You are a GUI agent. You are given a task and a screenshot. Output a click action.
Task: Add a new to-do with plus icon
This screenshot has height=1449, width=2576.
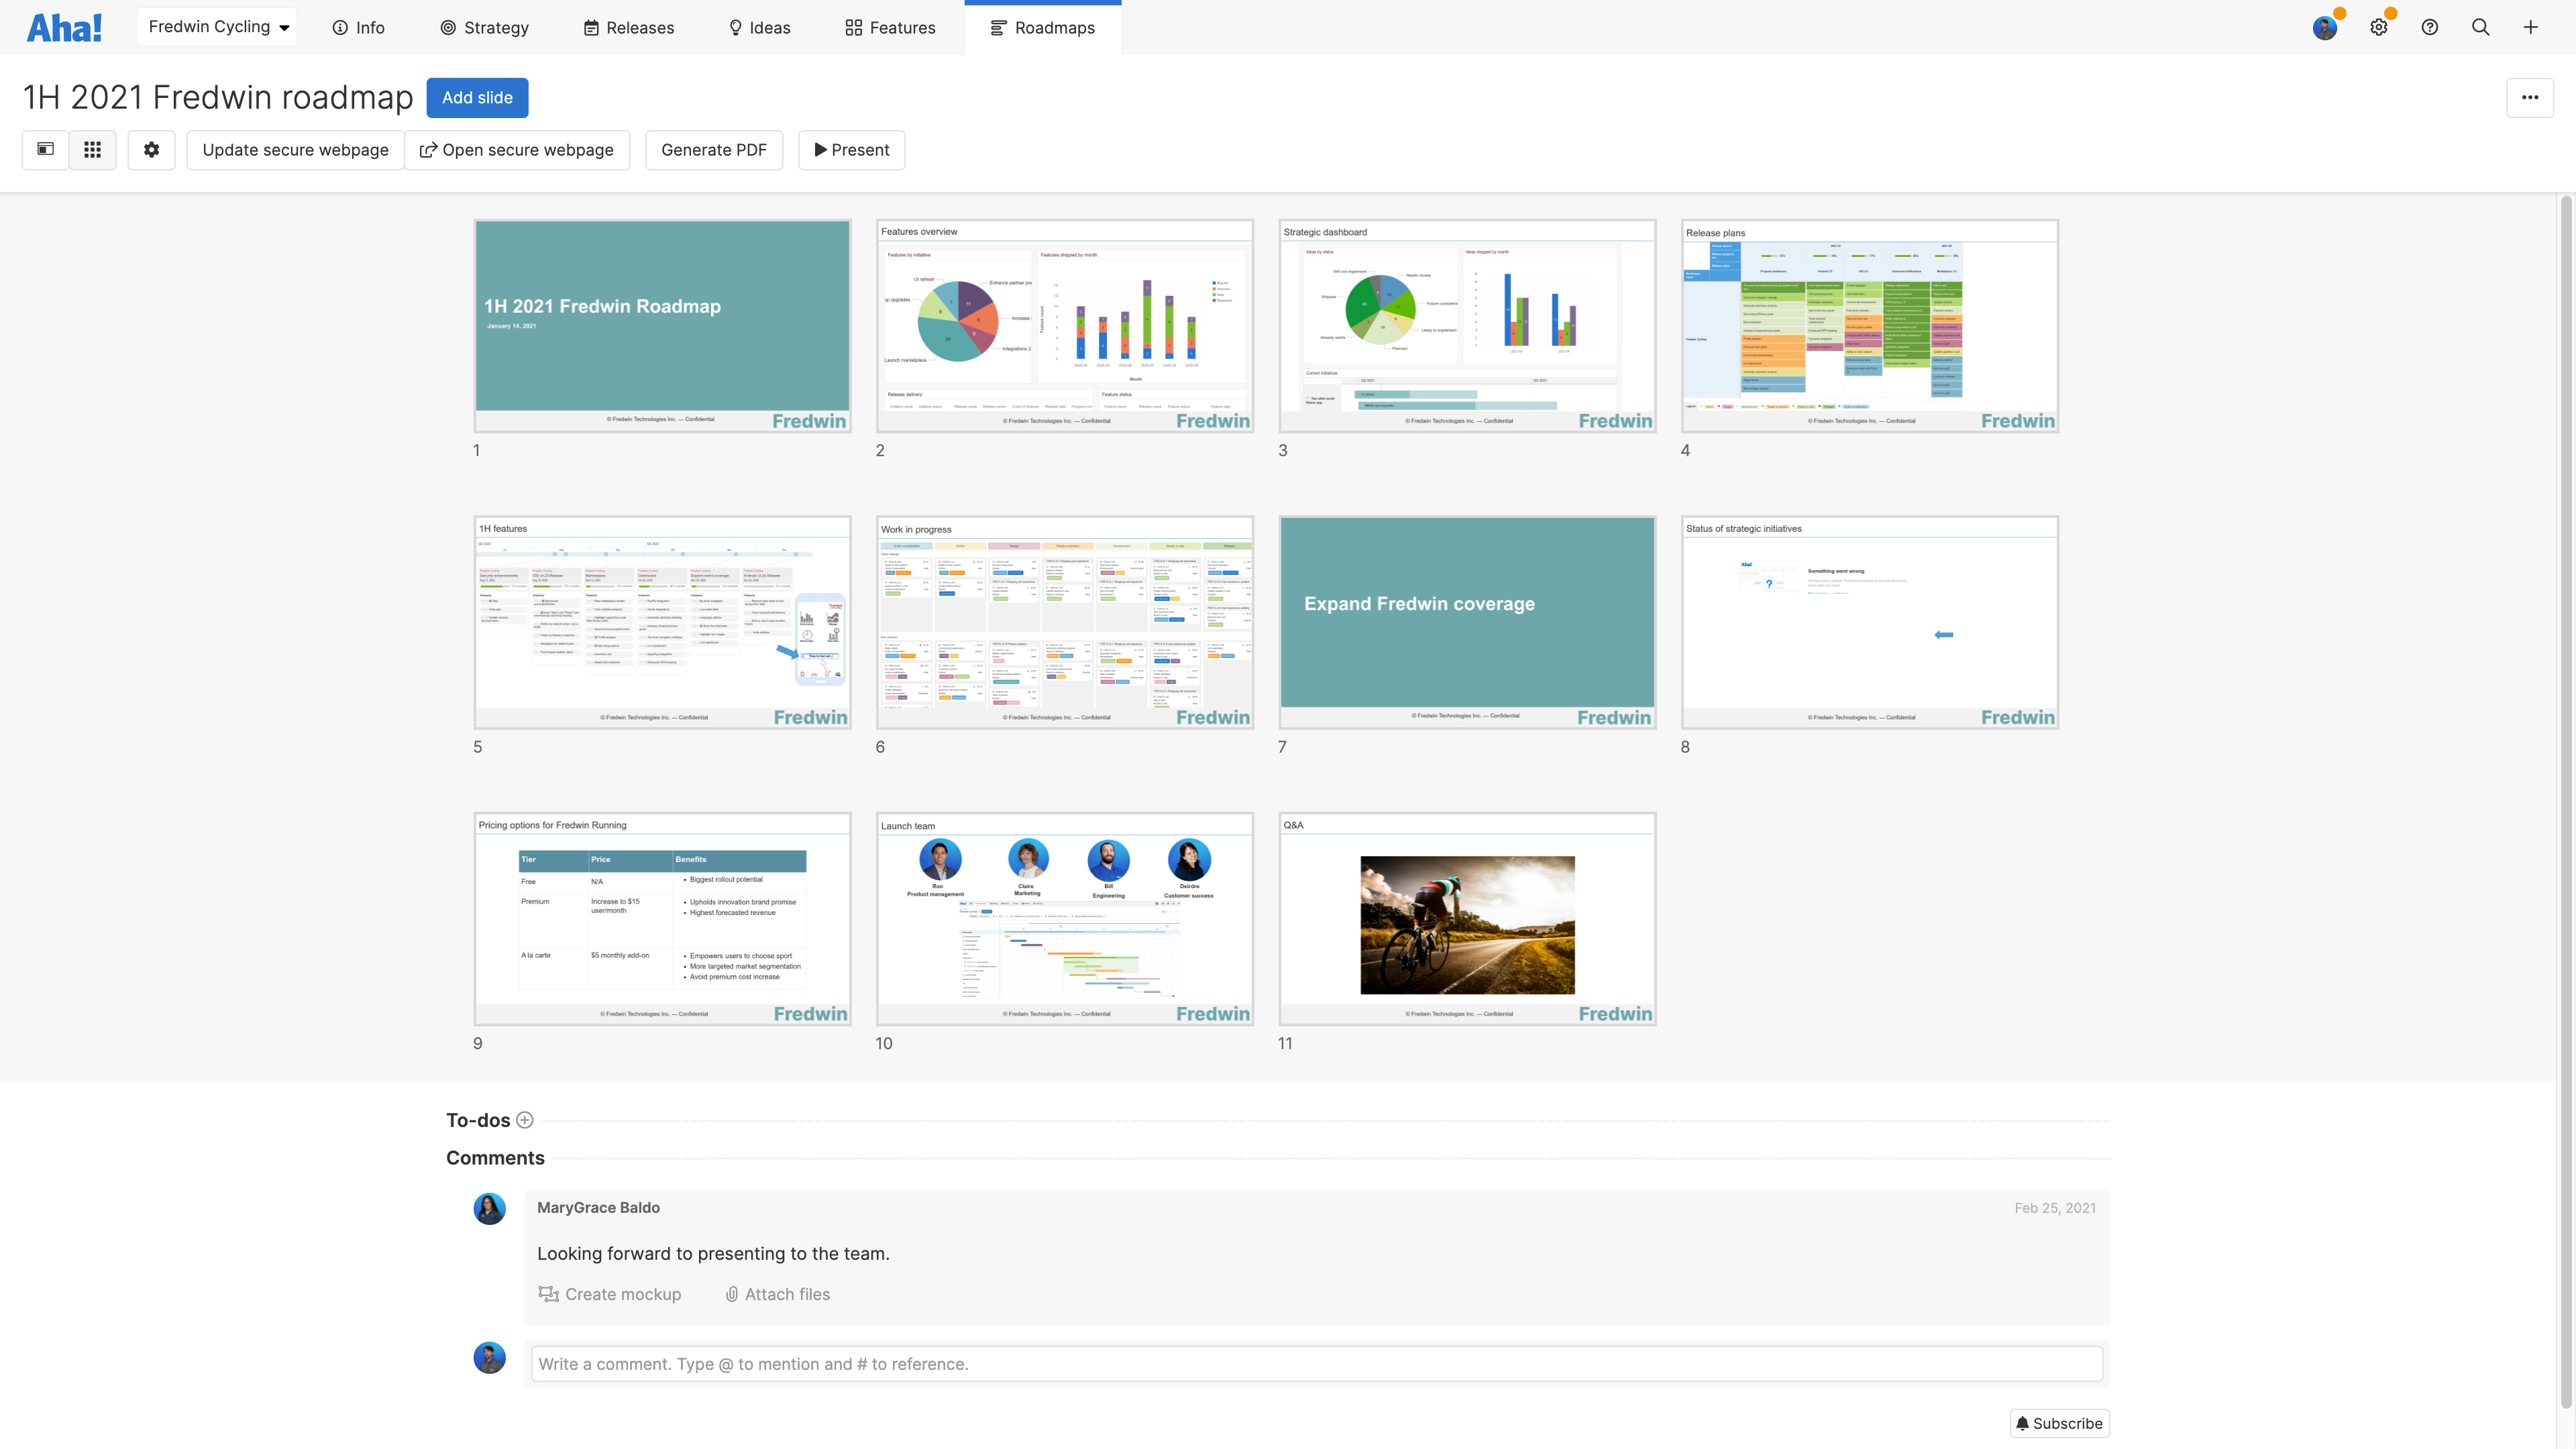click(525, 1120)
